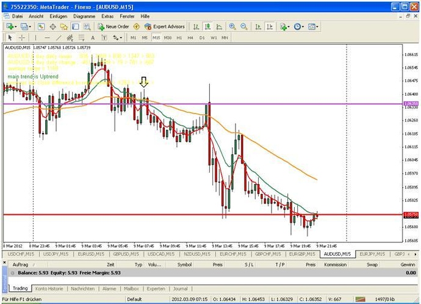This screenshot has height=304, width=421.
Task: Zoom in on the chart
Action: pyautogui.click(x=232, y=27)
